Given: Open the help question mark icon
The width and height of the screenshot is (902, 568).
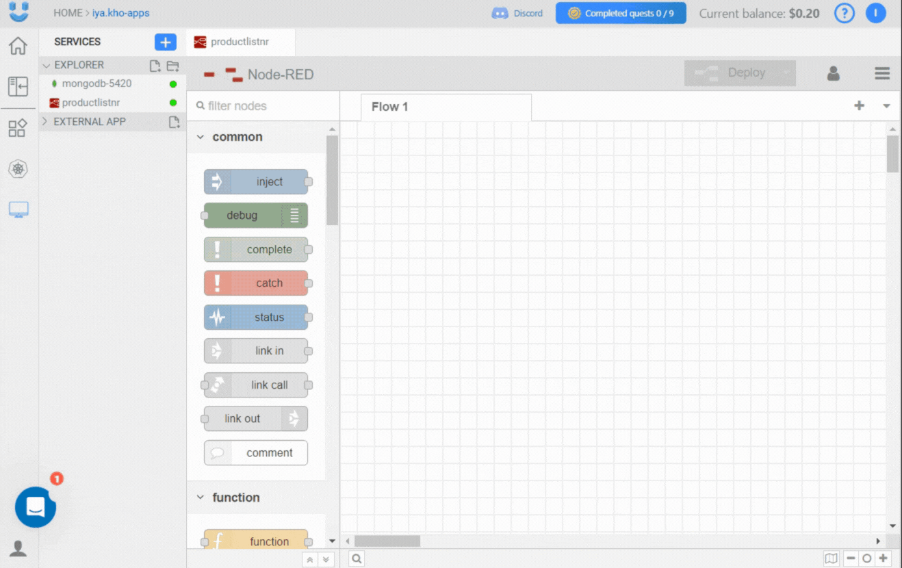Looking at the screenshot, I should click(844, 13).
